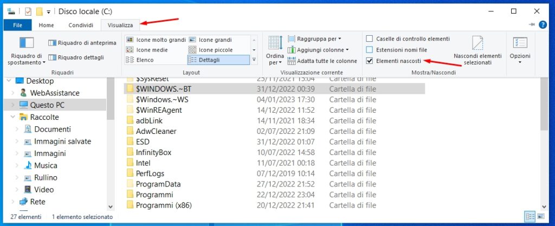Open Immagini library in sidebar

[x=49, y=153]
